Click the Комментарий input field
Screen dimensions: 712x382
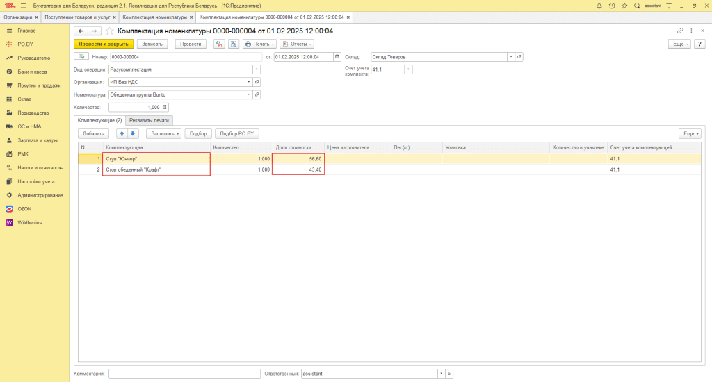tap(184, 374)
